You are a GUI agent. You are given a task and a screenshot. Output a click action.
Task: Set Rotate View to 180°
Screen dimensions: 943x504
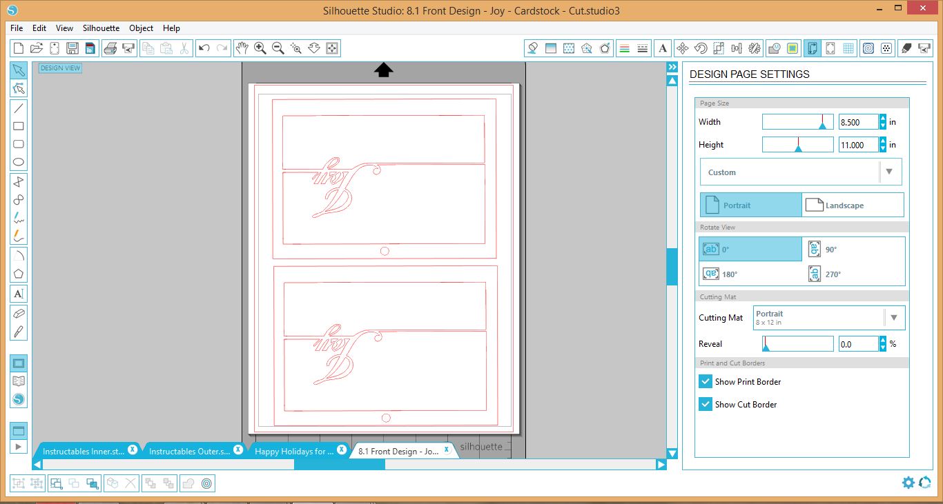751,274
